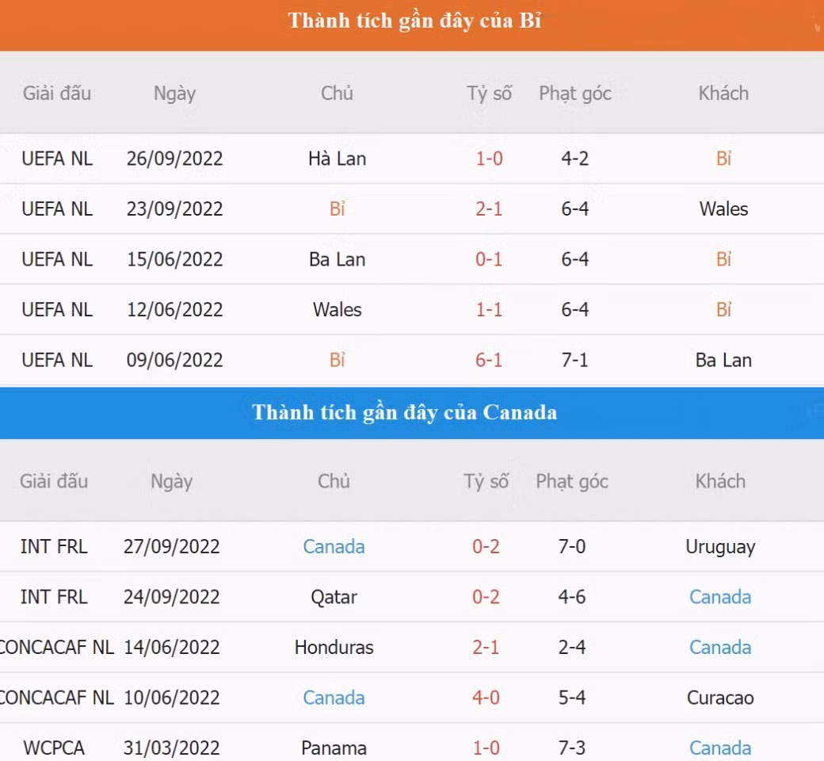
Task: Click the WCPCA competition label
Action: (x=54, y=748)
